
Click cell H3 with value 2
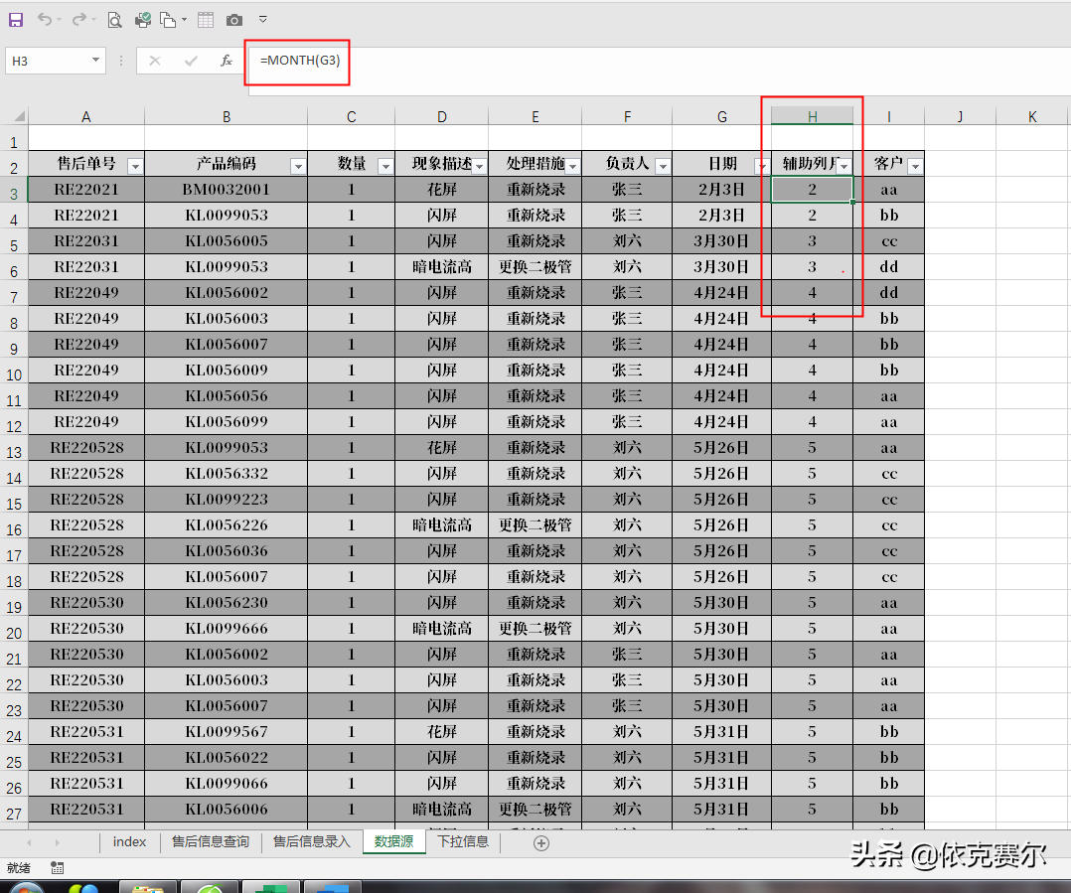812,189
